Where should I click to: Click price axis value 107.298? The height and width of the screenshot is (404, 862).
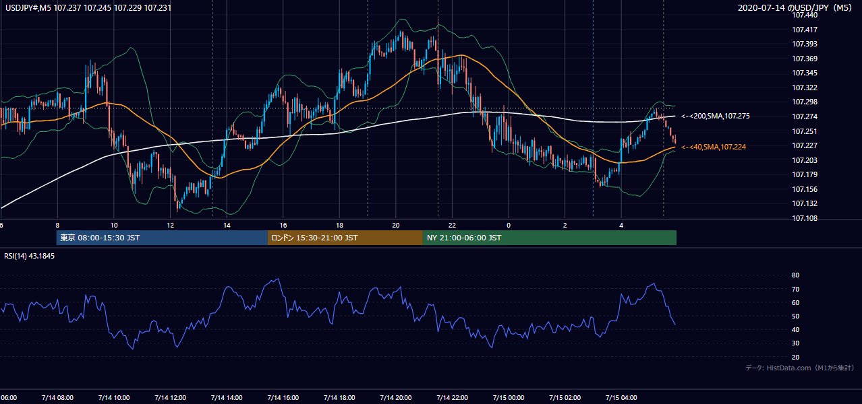coord(805,102)
